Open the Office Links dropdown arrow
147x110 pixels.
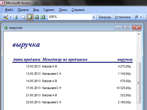click(141, 17)
